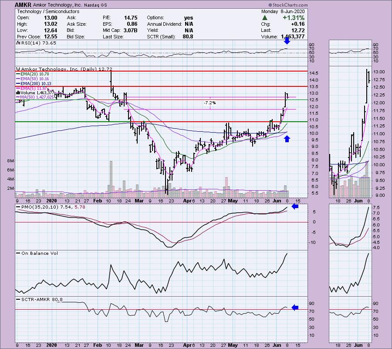The height and width of the screenshot is (349, 392).
Task: Click the Annual Dividend label
Action: tap(164, 24)
